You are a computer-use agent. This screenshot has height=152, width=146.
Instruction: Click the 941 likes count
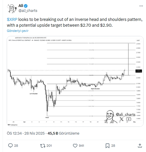[81, 146]
